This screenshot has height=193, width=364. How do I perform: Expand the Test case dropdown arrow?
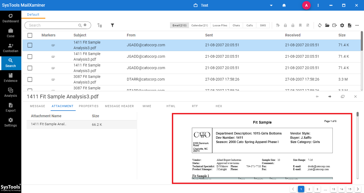[x=271, y=5]
